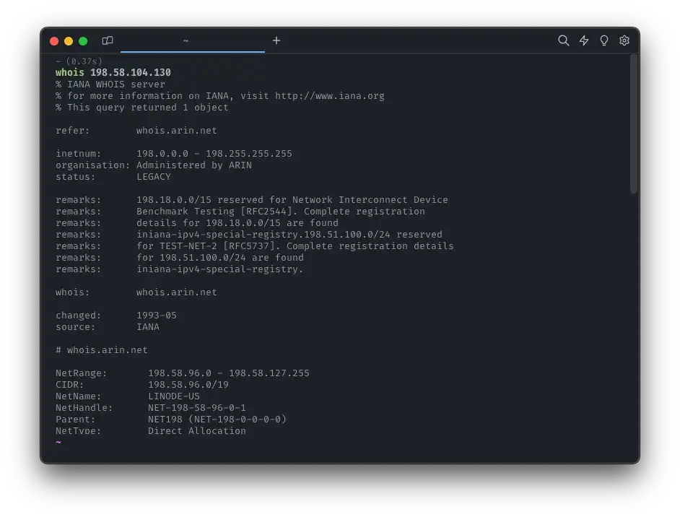
Task: Open the http://www.iana.org link
Action: (329, 95)
